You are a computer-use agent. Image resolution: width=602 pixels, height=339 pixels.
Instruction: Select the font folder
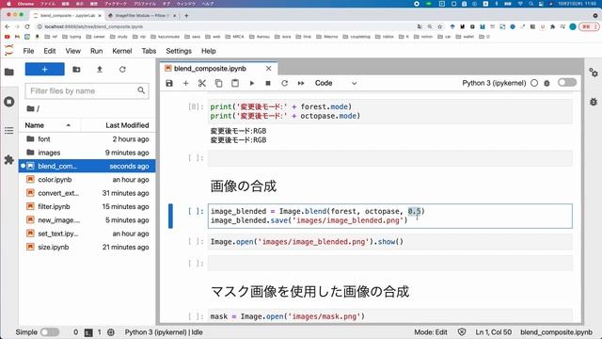87,138
